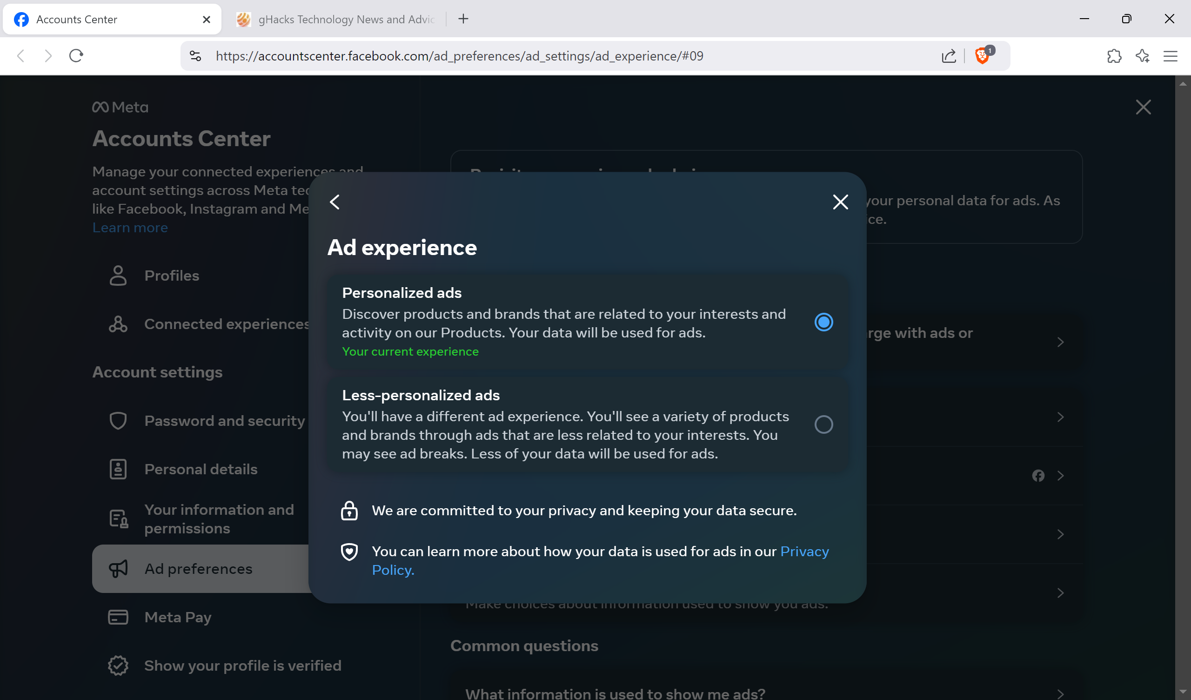The height and width of the screenshot is (700, 1191).
Task: Open Password and security settings
Action: tap(224, 421)
